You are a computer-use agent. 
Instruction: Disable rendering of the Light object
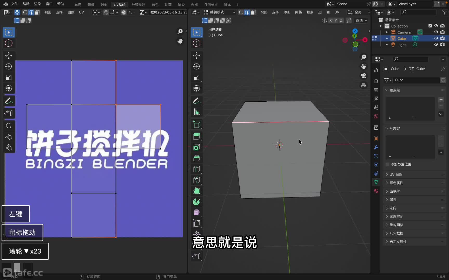click(x=443, y=45)
